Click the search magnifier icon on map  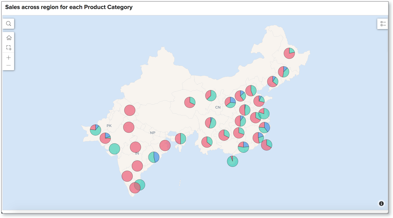pos(9,24)
